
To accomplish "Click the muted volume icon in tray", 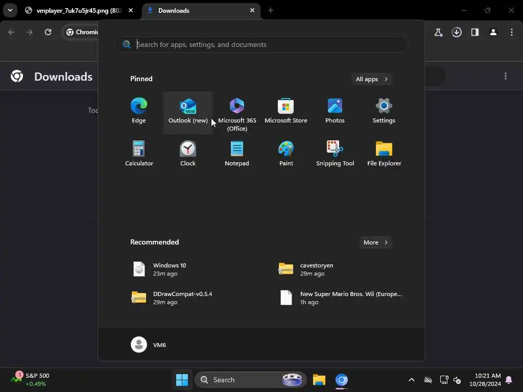I will click(x=457, y=380).
